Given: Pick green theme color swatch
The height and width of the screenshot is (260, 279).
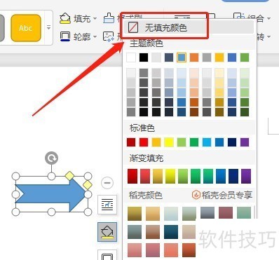Looking at the screenshot, I should [x=245, y=57].
